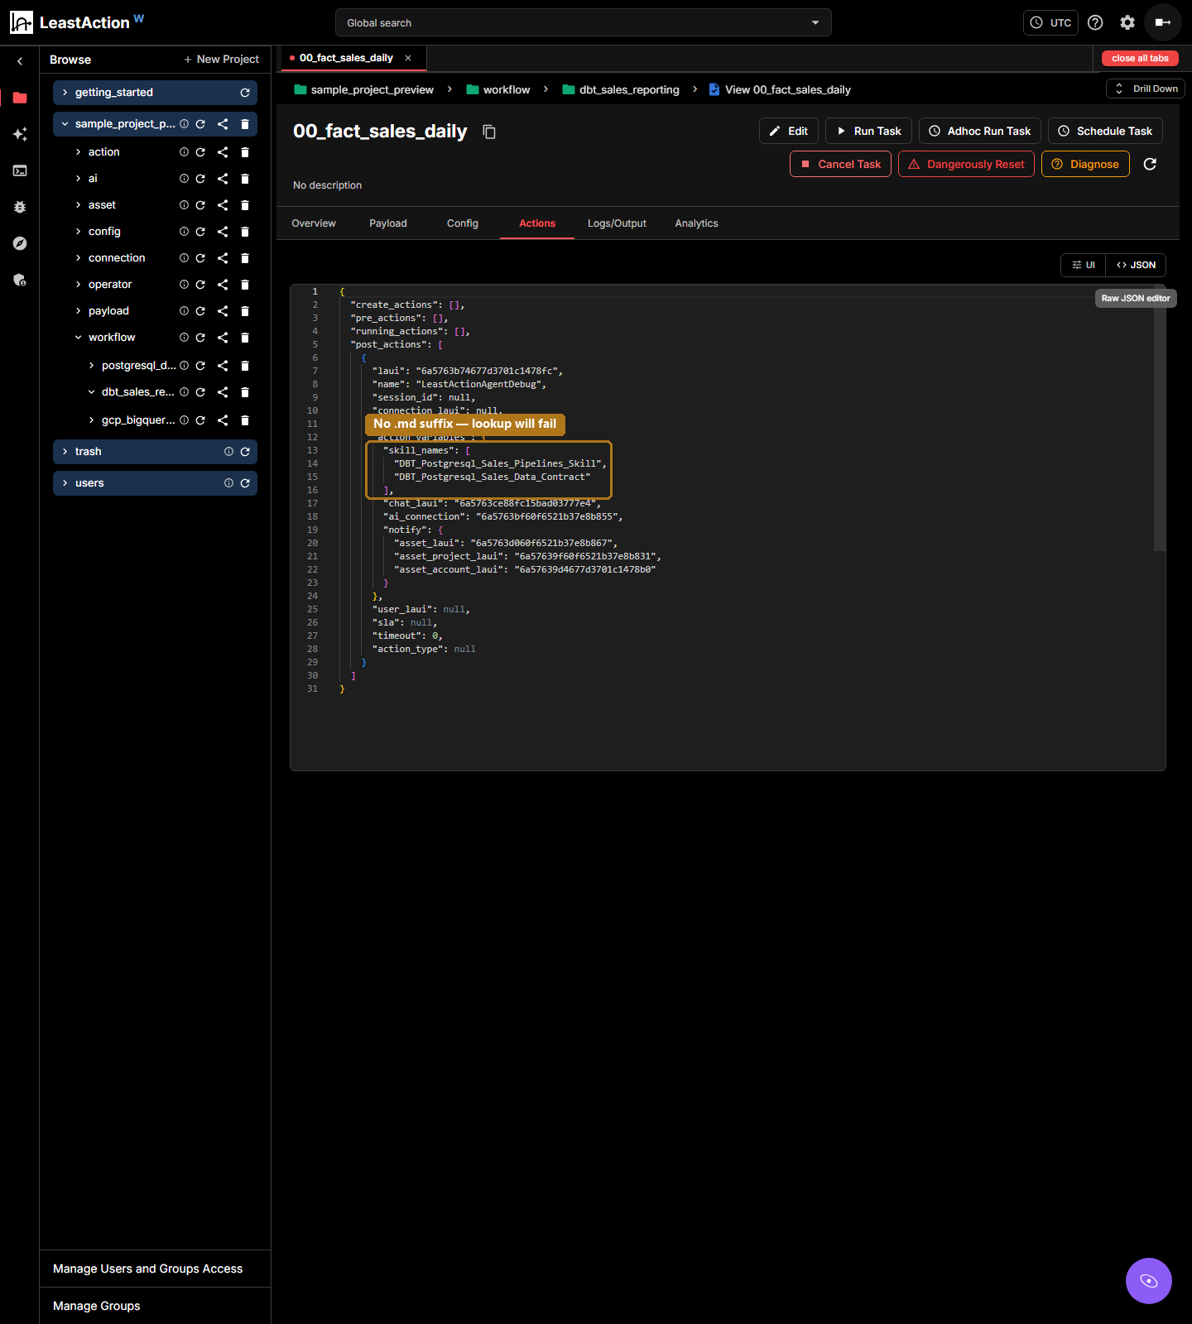Click Run Task

click(x=869, y=131)
